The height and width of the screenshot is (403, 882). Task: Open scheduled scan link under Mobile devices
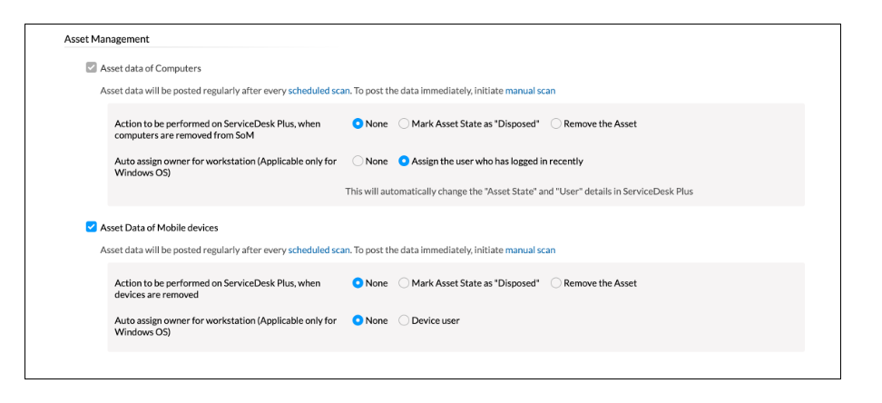[318, 251]
